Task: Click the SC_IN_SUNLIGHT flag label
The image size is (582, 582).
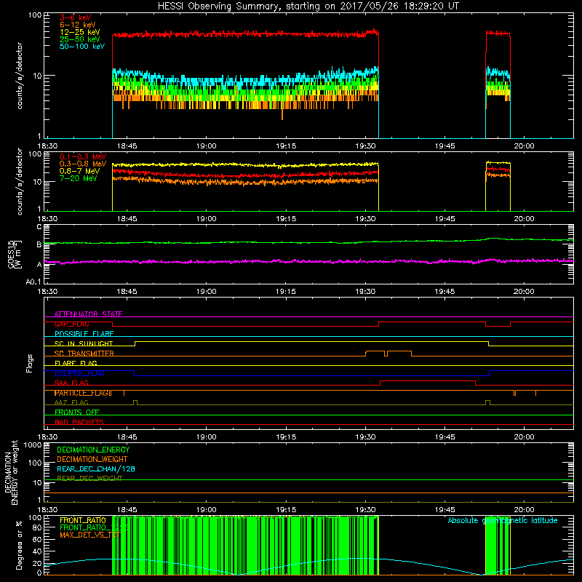Action: [84, 343]
